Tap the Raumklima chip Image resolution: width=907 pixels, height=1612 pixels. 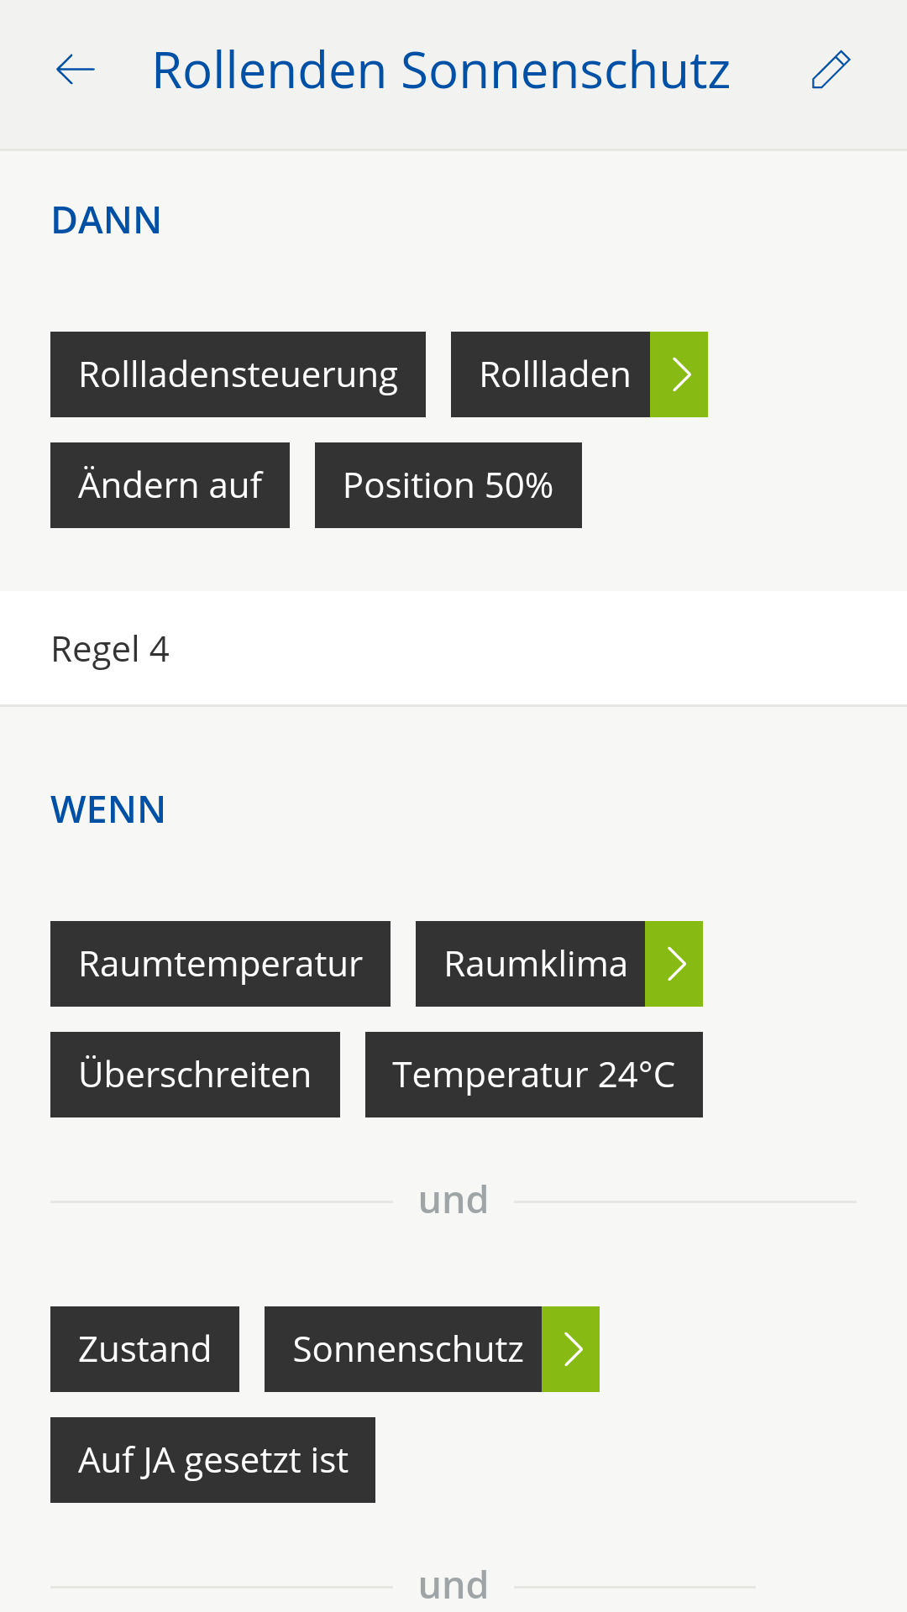pyautogui.click(x=531, y=964)
